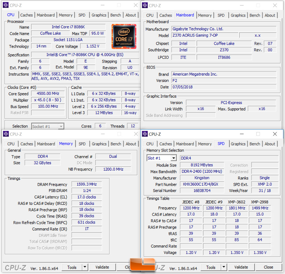Screen dimensions: 285x274
Task: Go to Graphics tab in Memory window
Action: click(x=99, y=144)
